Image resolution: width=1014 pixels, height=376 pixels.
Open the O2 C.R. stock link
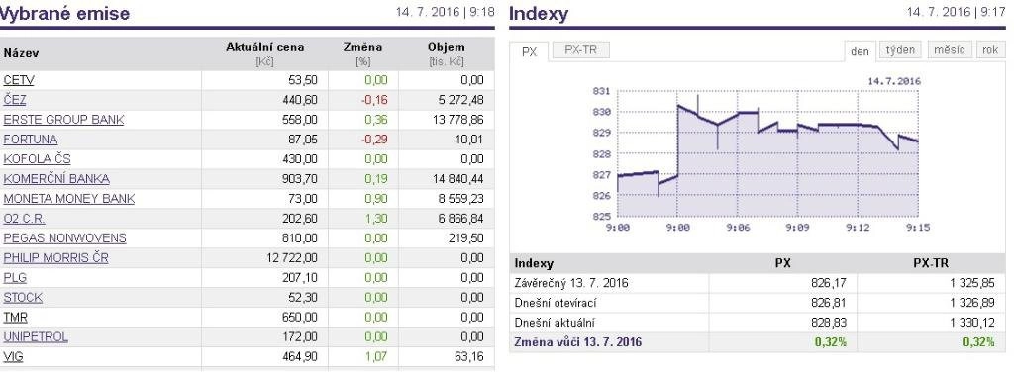click(24, 219)
